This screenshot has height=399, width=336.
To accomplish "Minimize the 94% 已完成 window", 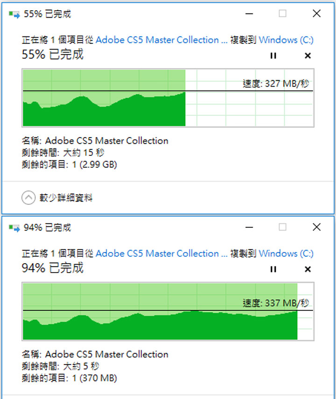I will coord(249,228).
